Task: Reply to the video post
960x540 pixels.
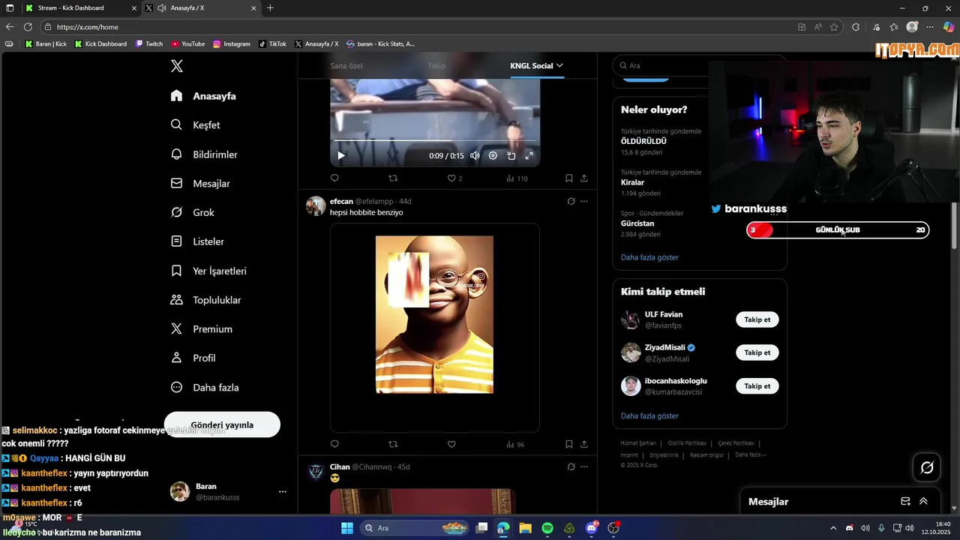Action: 334,178
